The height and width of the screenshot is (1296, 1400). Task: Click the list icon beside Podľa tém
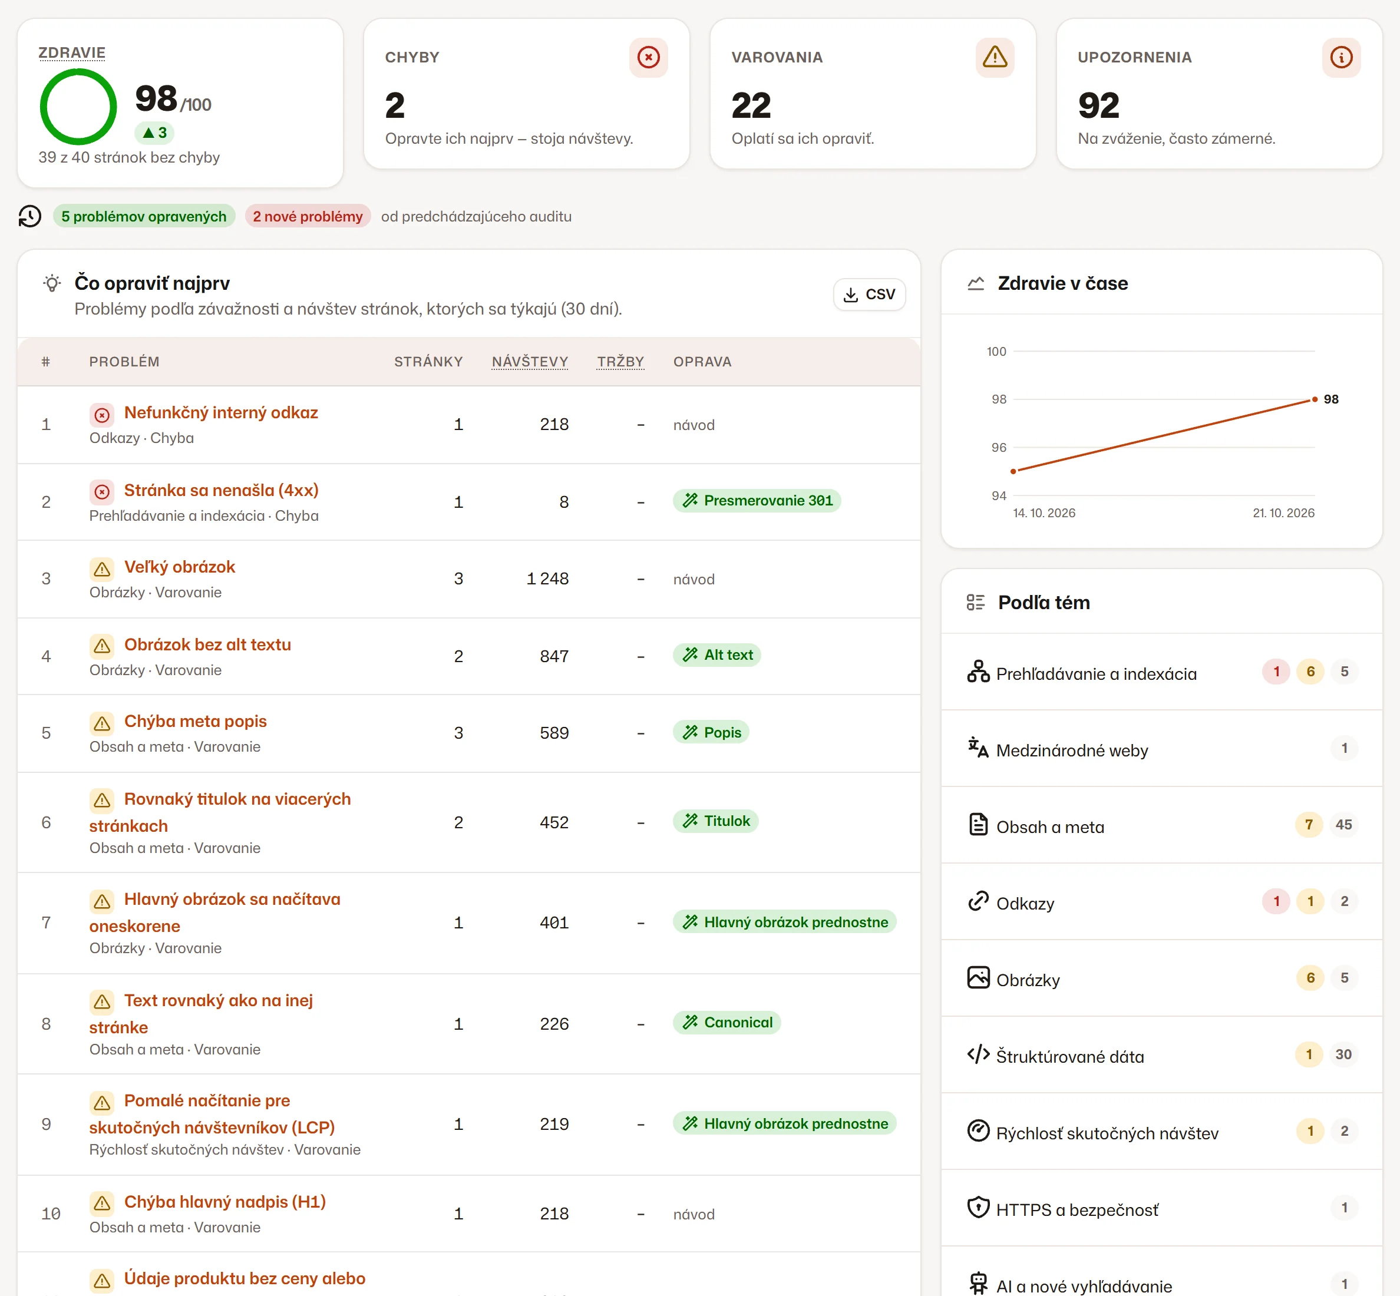point(976,603)
